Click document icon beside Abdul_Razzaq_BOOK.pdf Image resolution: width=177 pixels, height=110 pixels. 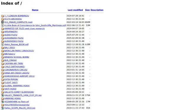point(2,45)
